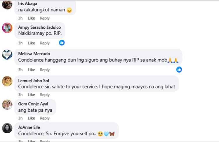
Task: View like reaction on Melissa Mercado's comment
Action: click(179, 70)
